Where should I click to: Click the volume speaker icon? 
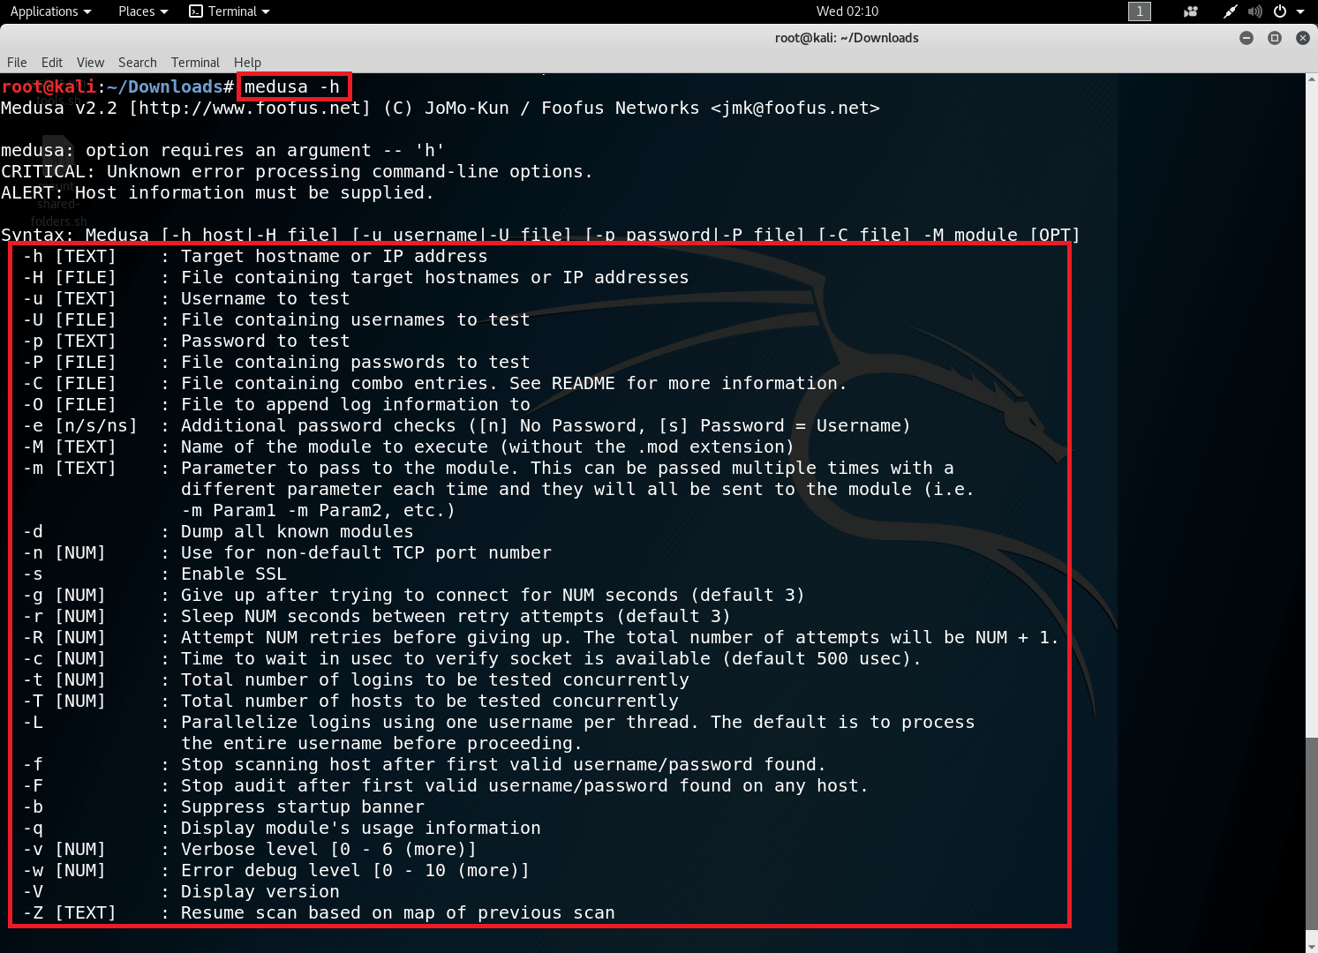point(1254,11)
